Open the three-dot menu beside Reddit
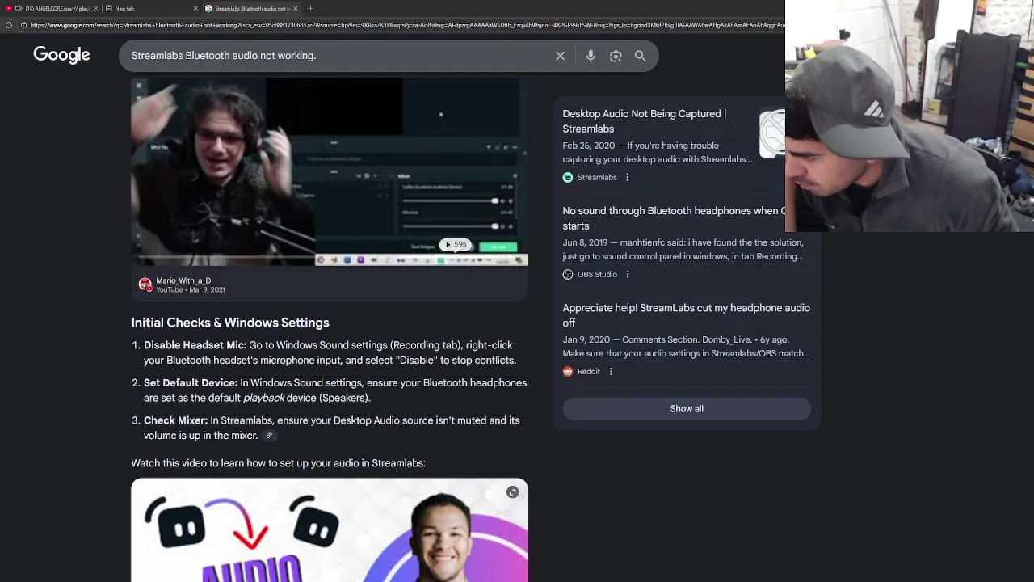 click(611, 371)
